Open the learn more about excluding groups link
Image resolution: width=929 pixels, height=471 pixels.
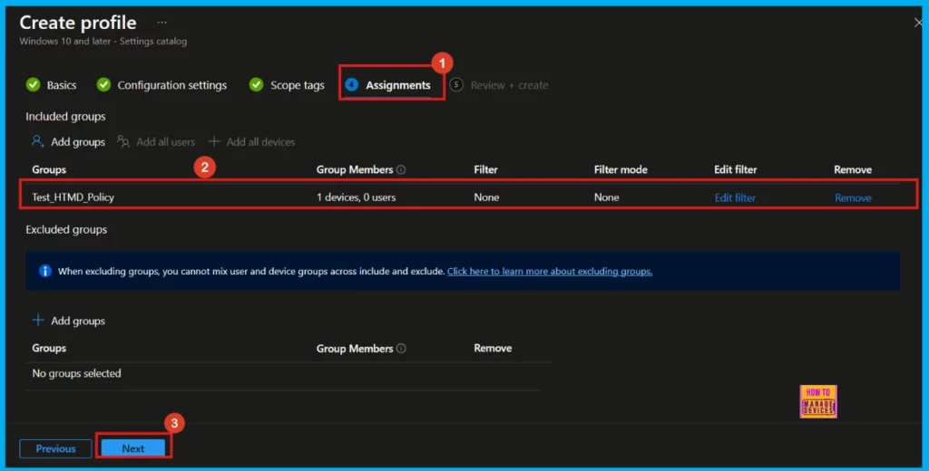tap(550, 271)
